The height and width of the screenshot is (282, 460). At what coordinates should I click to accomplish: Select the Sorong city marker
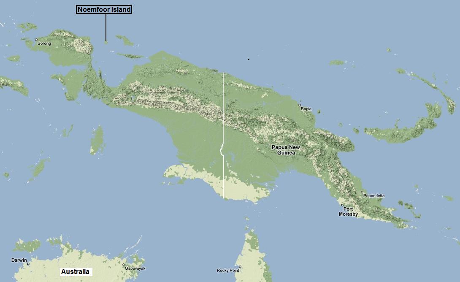[x=36, y=41]
